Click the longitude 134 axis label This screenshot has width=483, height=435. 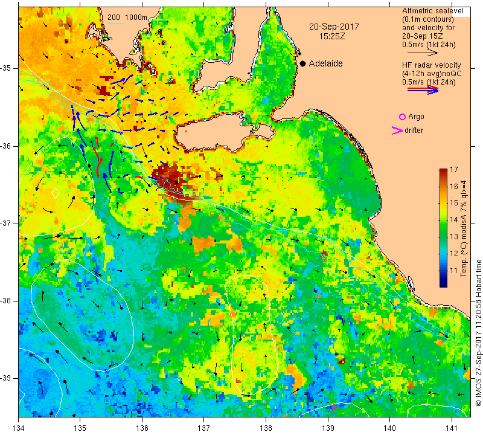point(19,428)
